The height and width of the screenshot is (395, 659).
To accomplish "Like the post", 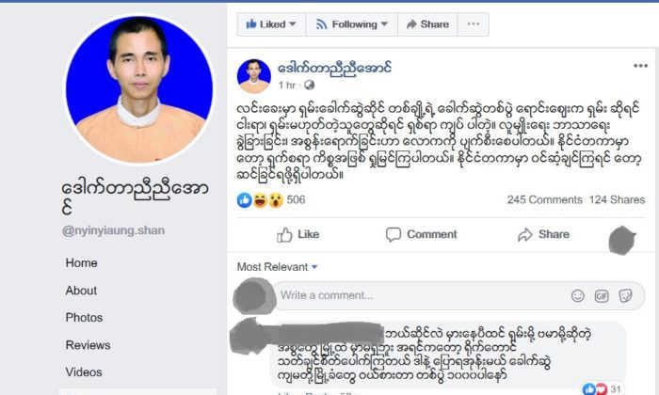I will click(298, 235).
